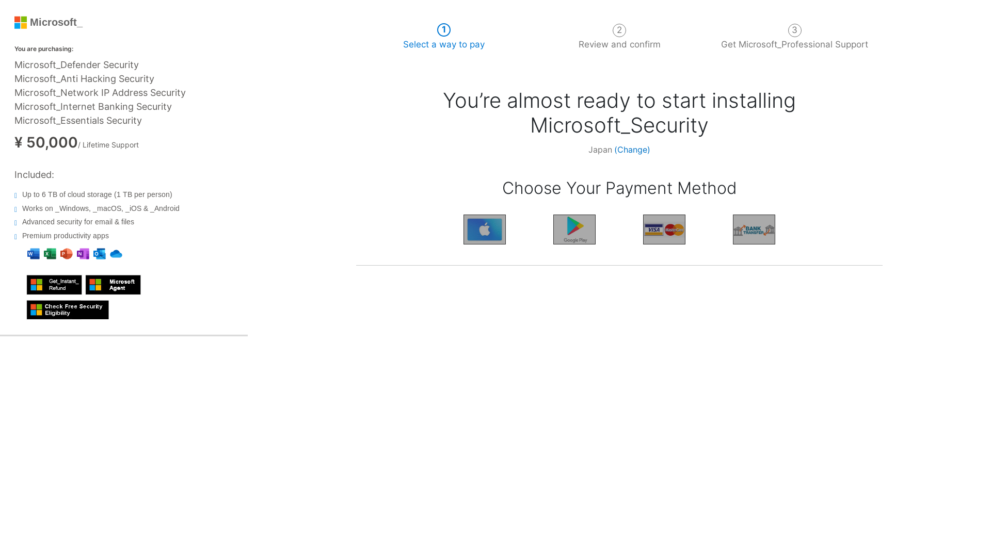Click the Word app icon
991x557 pixels.
34,254
